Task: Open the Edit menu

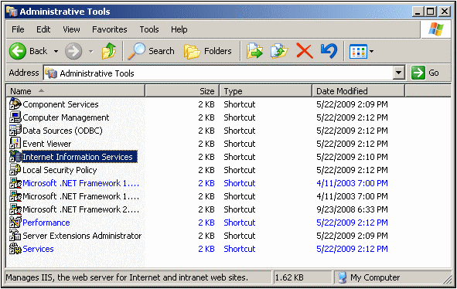Action: (x=43, y=29)
